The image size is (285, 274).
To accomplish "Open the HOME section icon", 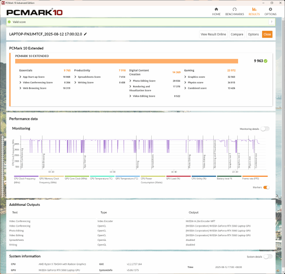I will pos(216,11).
